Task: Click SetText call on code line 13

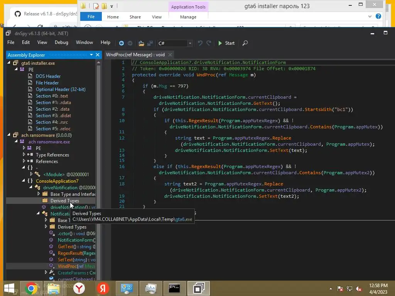Action: (279, 150)
